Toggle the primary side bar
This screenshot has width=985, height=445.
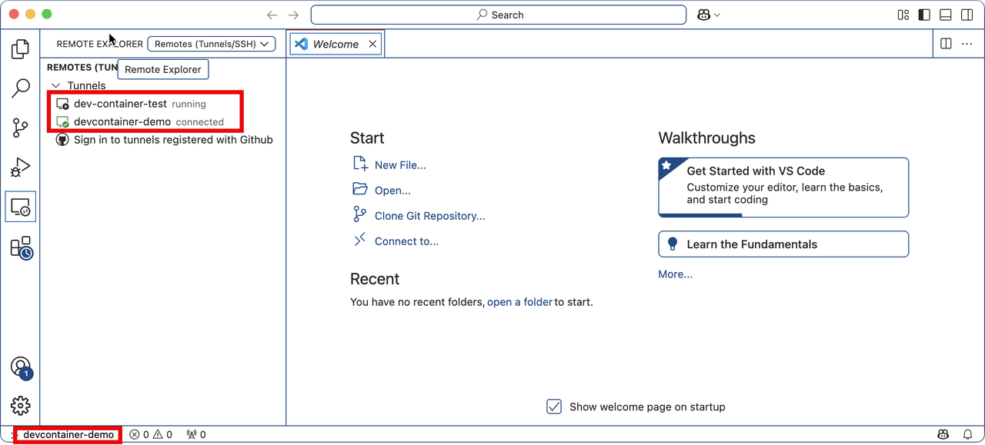click(924, 15)
